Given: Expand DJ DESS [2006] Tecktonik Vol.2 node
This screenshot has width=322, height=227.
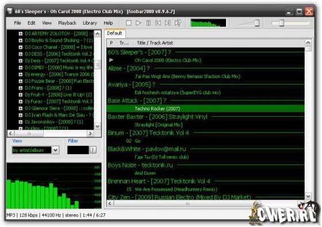Looking at the screenshot, I should coord(21,54).
